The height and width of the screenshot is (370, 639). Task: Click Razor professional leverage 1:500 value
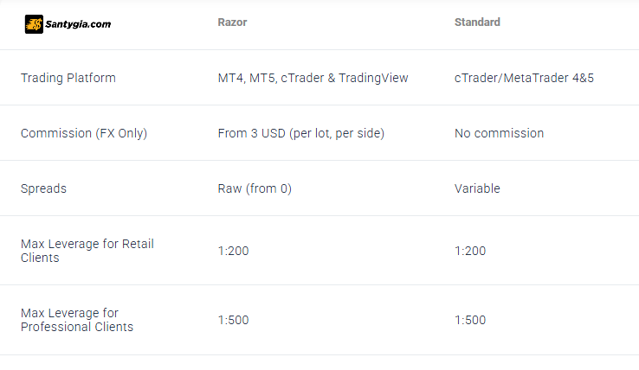coord(233,320)
